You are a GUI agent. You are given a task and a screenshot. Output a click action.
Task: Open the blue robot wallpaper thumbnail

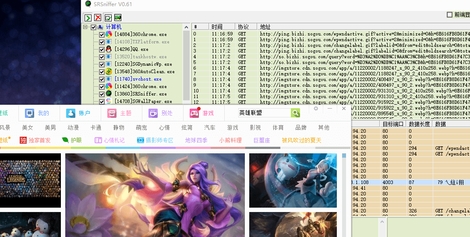[293, 180]
